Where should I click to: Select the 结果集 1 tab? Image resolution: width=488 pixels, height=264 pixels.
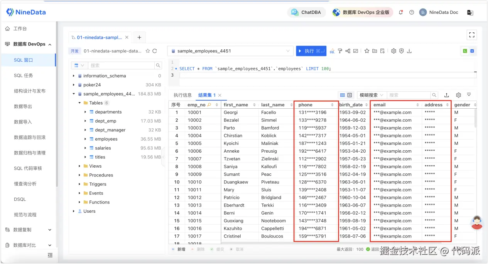(207, 95)
